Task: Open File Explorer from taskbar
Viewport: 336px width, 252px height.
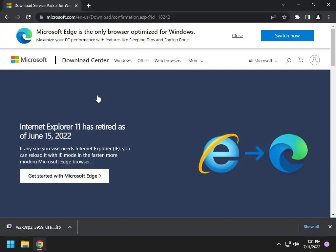Action: tap(25, 244)
